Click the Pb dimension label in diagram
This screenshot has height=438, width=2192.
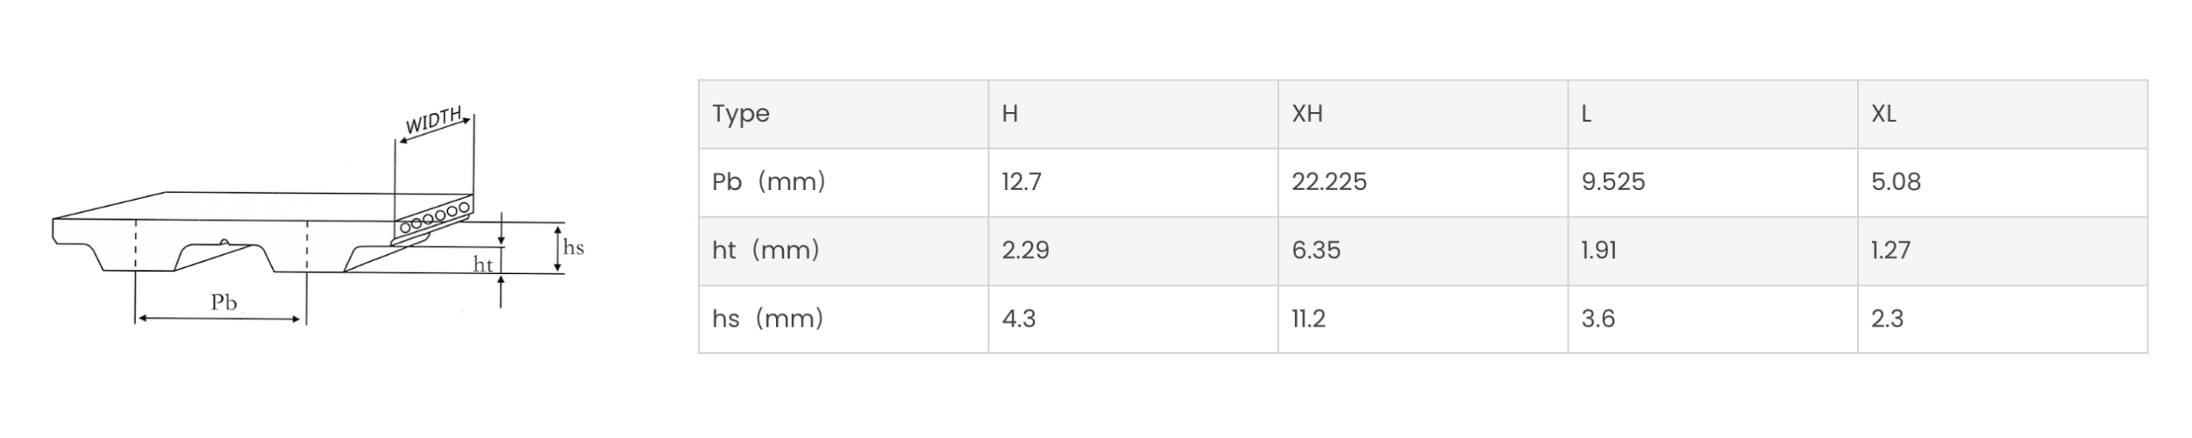(224, 302)
